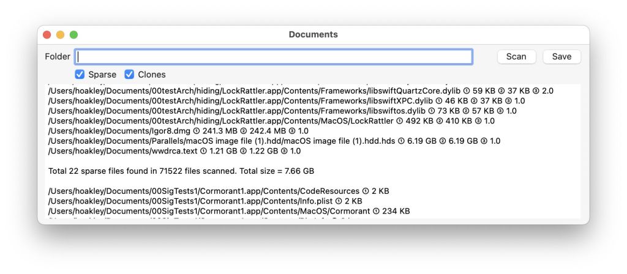Minimize the window using the yellow button
The image size is (627, 274).
(x=60, y=35)
